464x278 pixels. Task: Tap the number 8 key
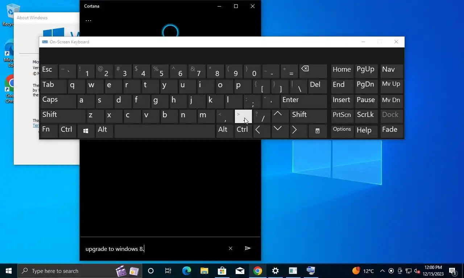point(215,71)
